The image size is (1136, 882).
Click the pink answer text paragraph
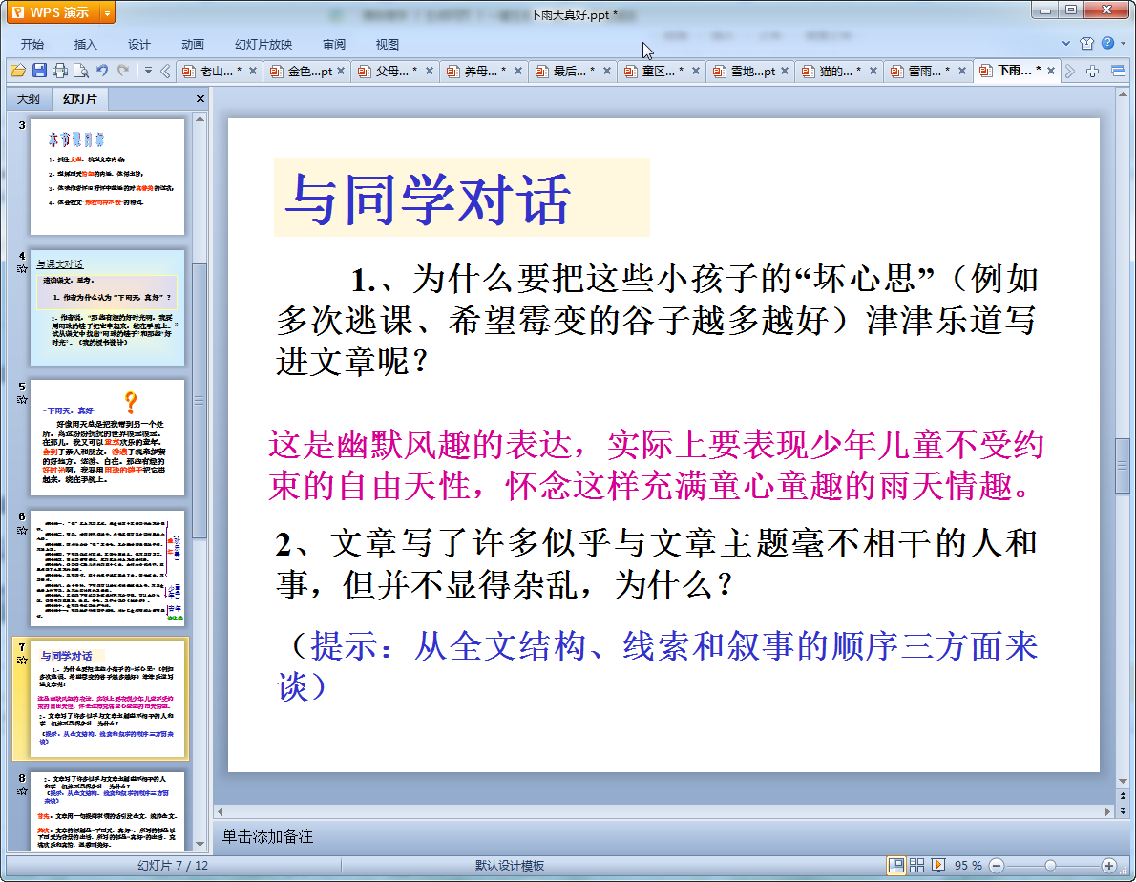click(x=656, y=465)
